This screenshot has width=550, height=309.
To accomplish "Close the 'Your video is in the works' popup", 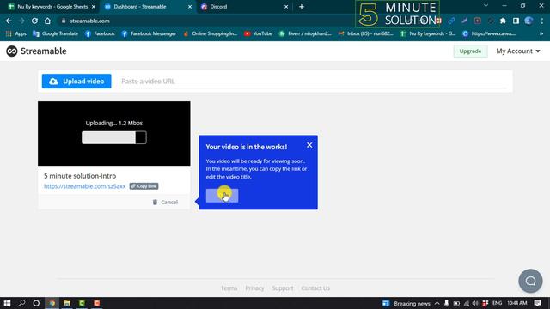I will 309,145.
